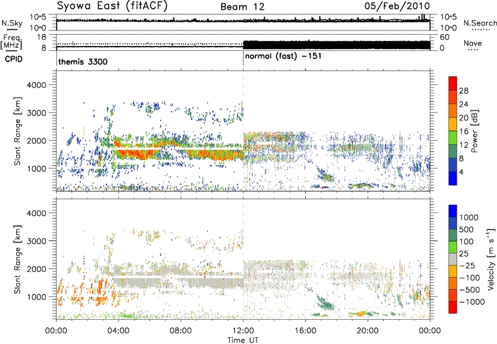Click the 'themis 3300' CPID text
The image size is (497, 344).
(x=83, y=61)
